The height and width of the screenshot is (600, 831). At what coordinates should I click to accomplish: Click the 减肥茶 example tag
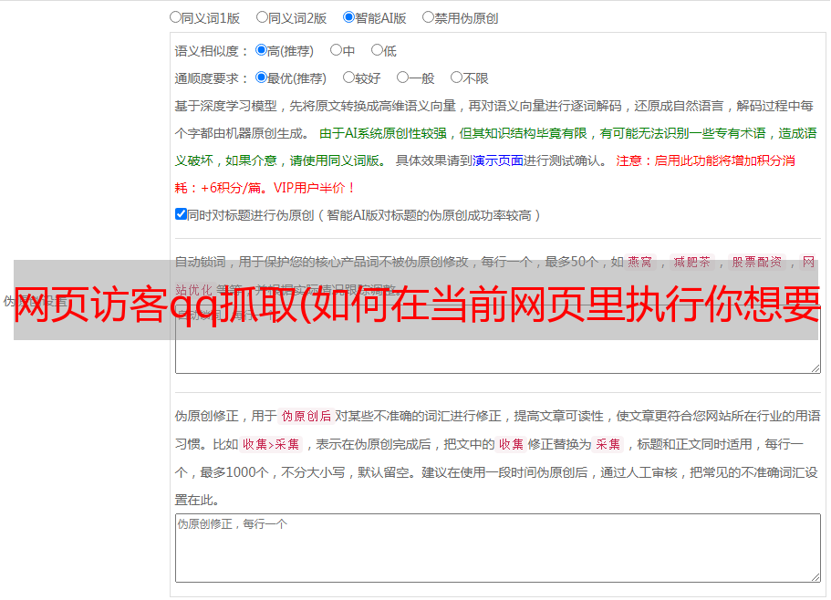pos(692,262)
